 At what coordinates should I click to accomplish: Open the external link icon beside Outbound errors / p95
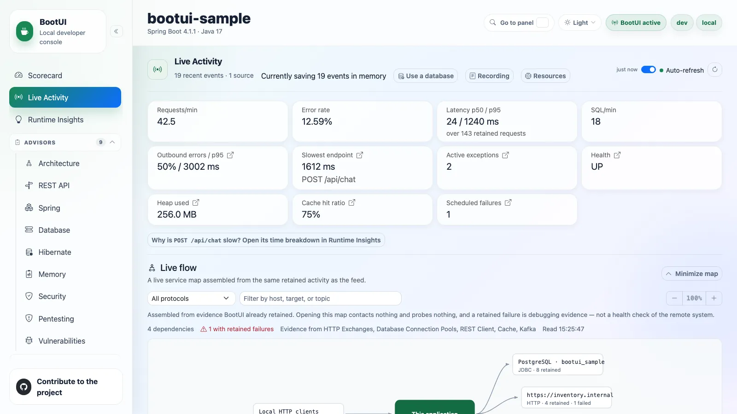click(230, 155)
